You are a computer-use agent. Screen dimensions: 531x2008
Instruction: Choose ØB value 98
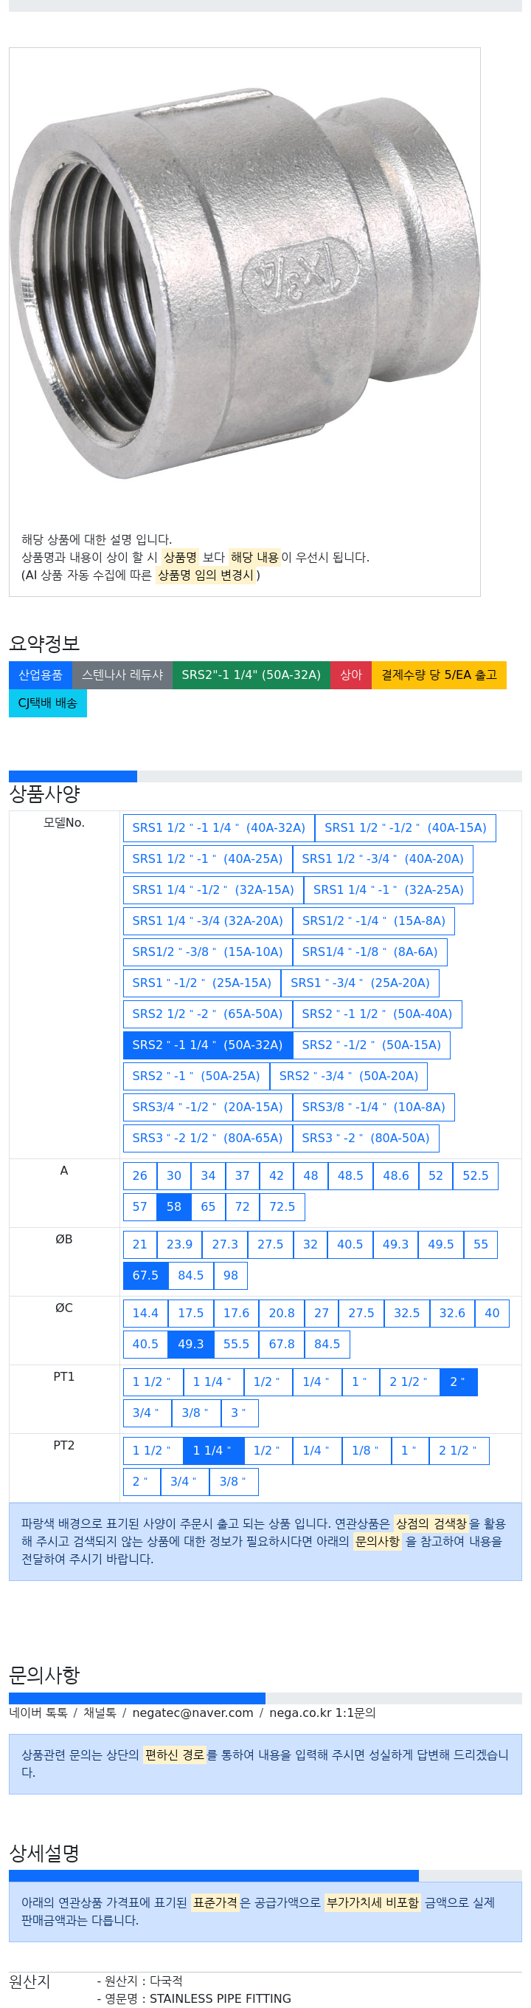[230, 1274]
